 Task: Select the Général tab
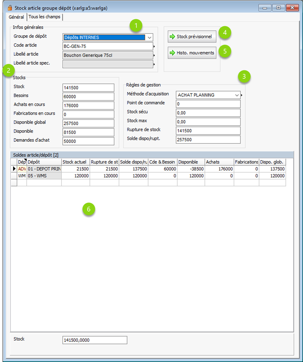pos(16,17)
